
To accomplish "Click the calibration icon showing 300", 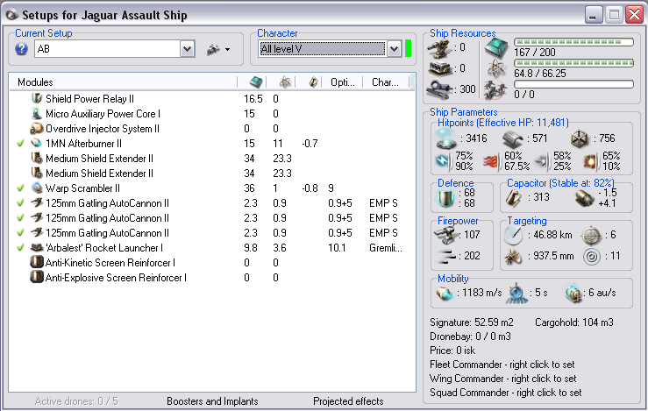I will point(439,89).
